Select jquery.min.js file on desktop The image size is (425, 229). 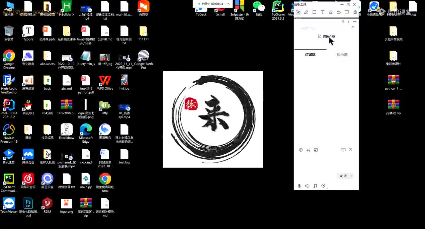pos(86,58)
